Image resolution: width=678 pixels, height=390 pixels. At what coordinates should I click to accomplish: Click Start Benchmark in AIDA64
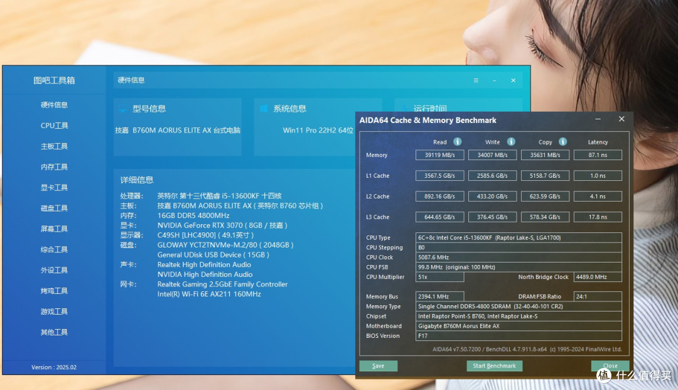point(494,366)
